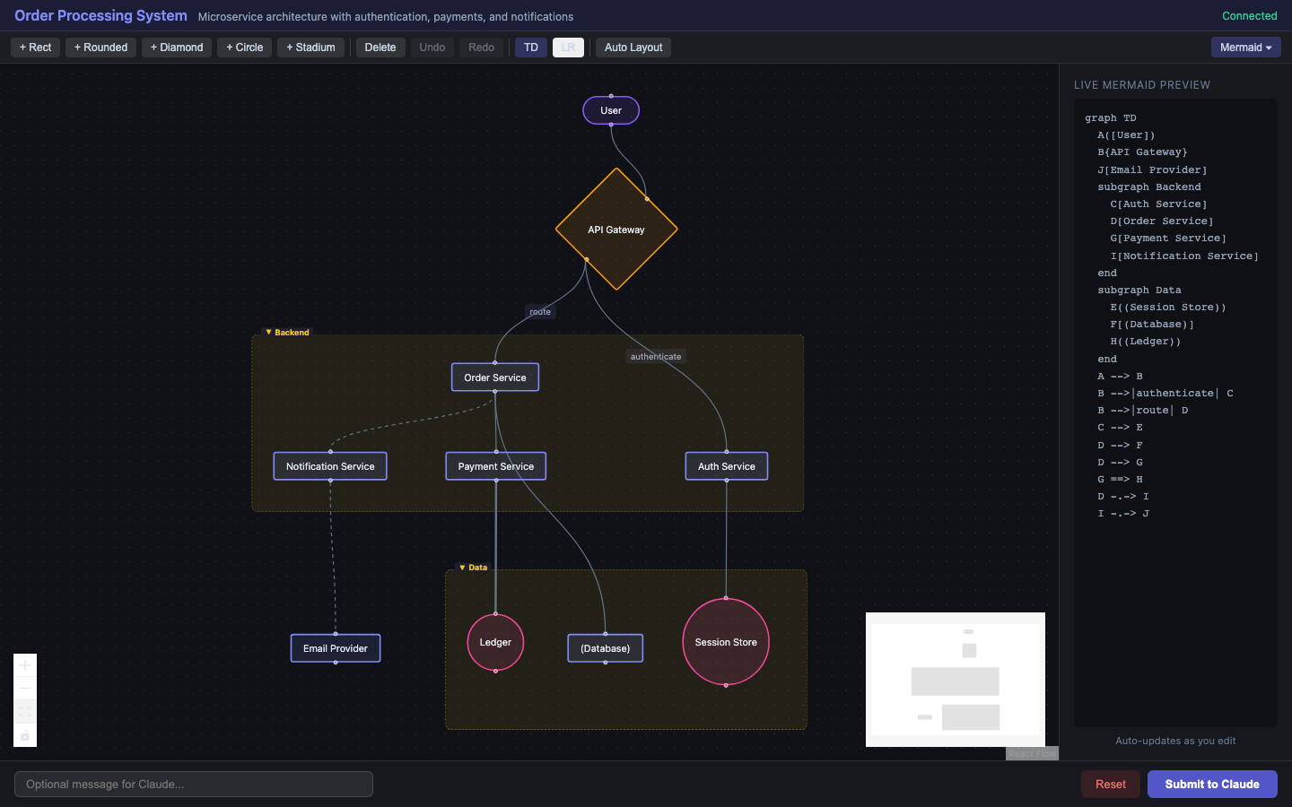Delete the selected element
This screenshot has height=807, width=1292.
380,48
